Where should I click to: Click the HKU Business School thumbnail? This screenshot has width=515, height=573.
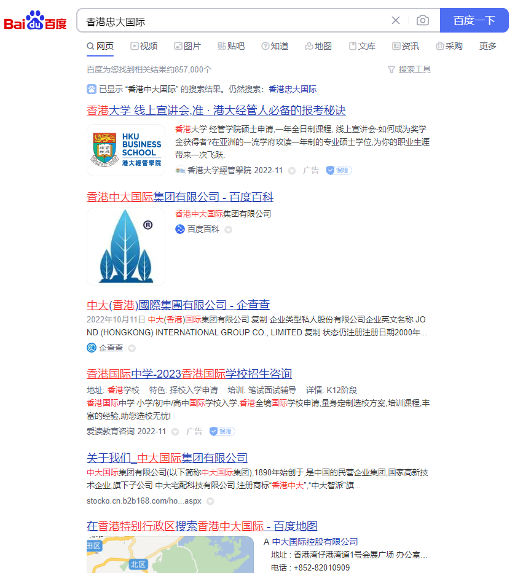tap(126, 150)
